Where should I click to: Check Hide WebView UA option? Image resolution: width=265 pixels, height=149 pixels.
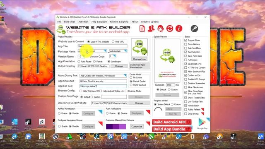pyautogui.click(x=81, y=91)
